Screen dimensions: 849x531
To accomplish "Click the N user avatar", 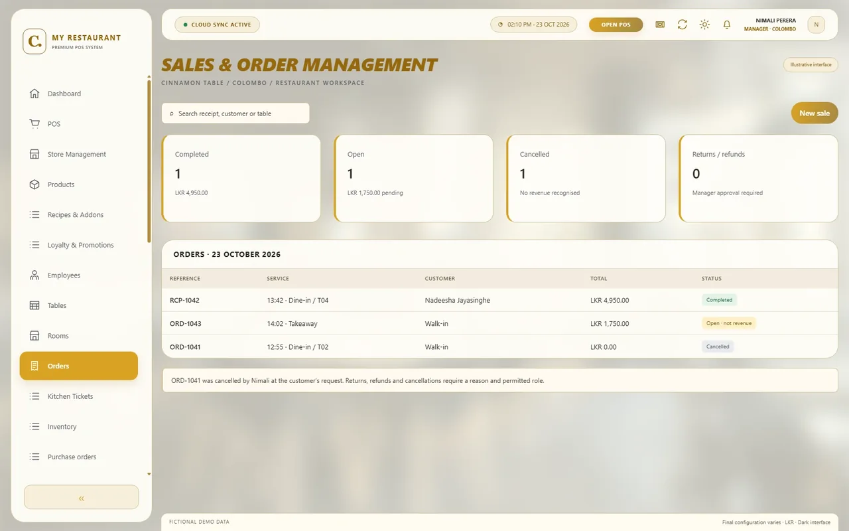I will (x=816, y=25).
